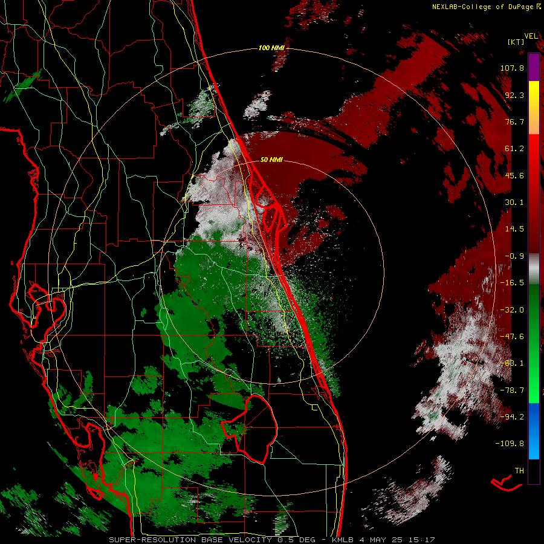Select the -78.7 scale value
The image size is (544, 544).
(x=512, y=390)
